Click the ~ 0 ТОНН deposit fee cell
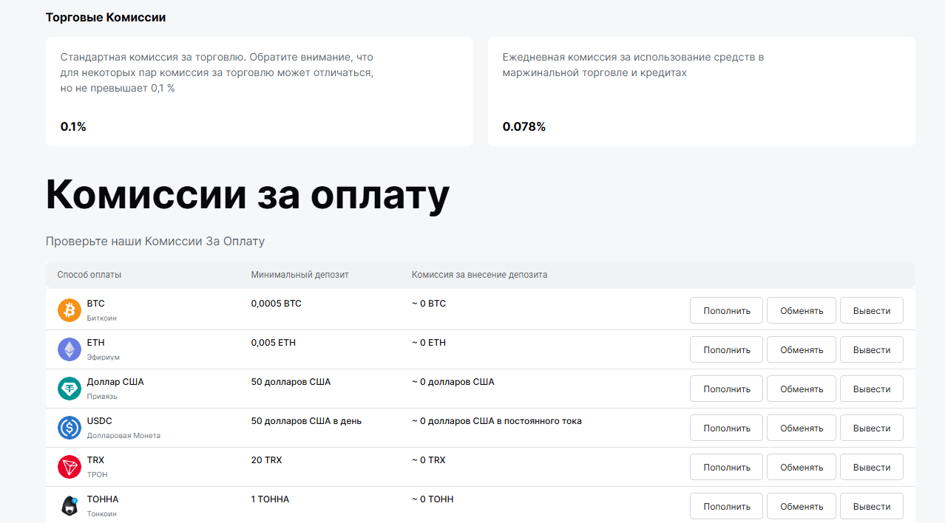Screen dimensions: 945x523 click(x=433, y=499)
